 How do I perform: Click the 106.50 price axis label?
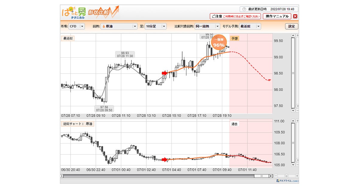click(x=279, y=154)
